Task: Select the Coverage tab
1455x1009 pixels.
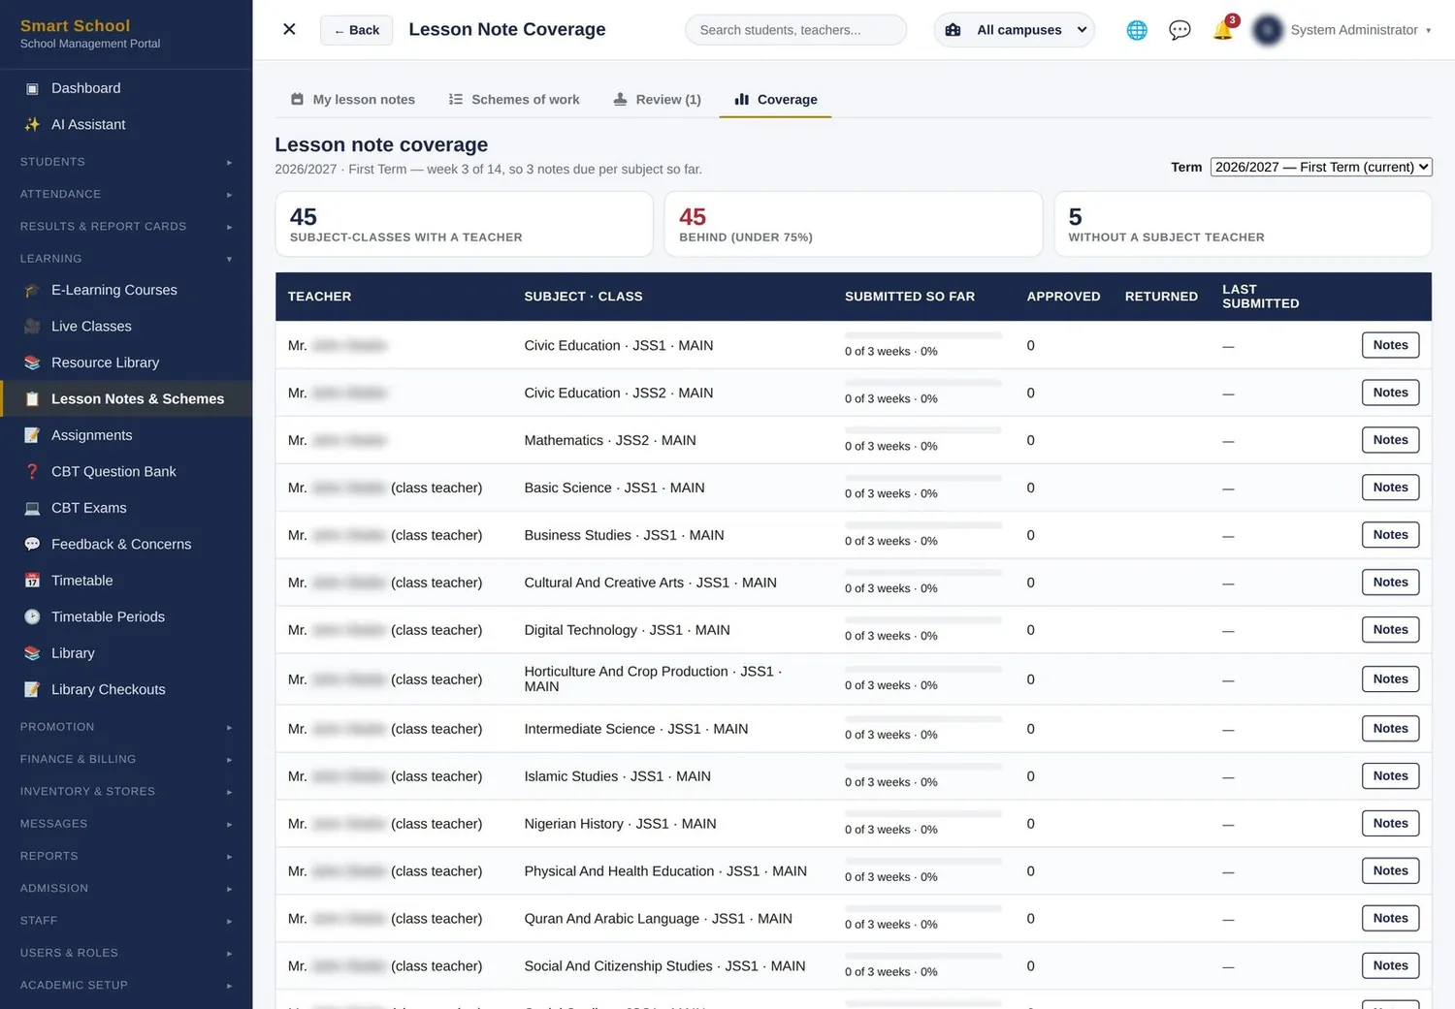Action: tap(775, 99)
